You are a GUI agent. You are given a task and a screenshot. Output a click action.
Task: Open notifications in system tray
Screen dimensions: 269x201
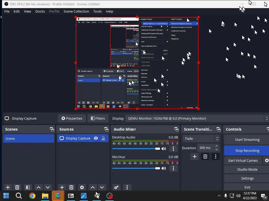(x=264, y=196)
